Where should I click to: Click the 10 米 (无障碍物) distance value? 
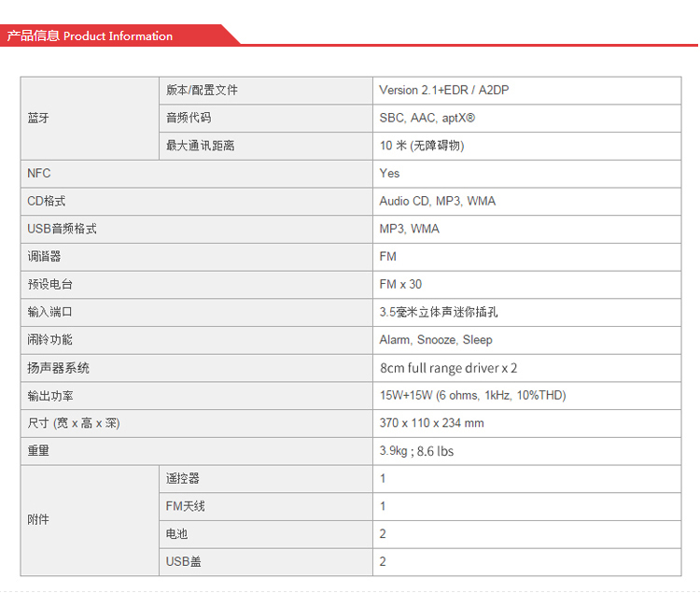[x=422, y=146]
